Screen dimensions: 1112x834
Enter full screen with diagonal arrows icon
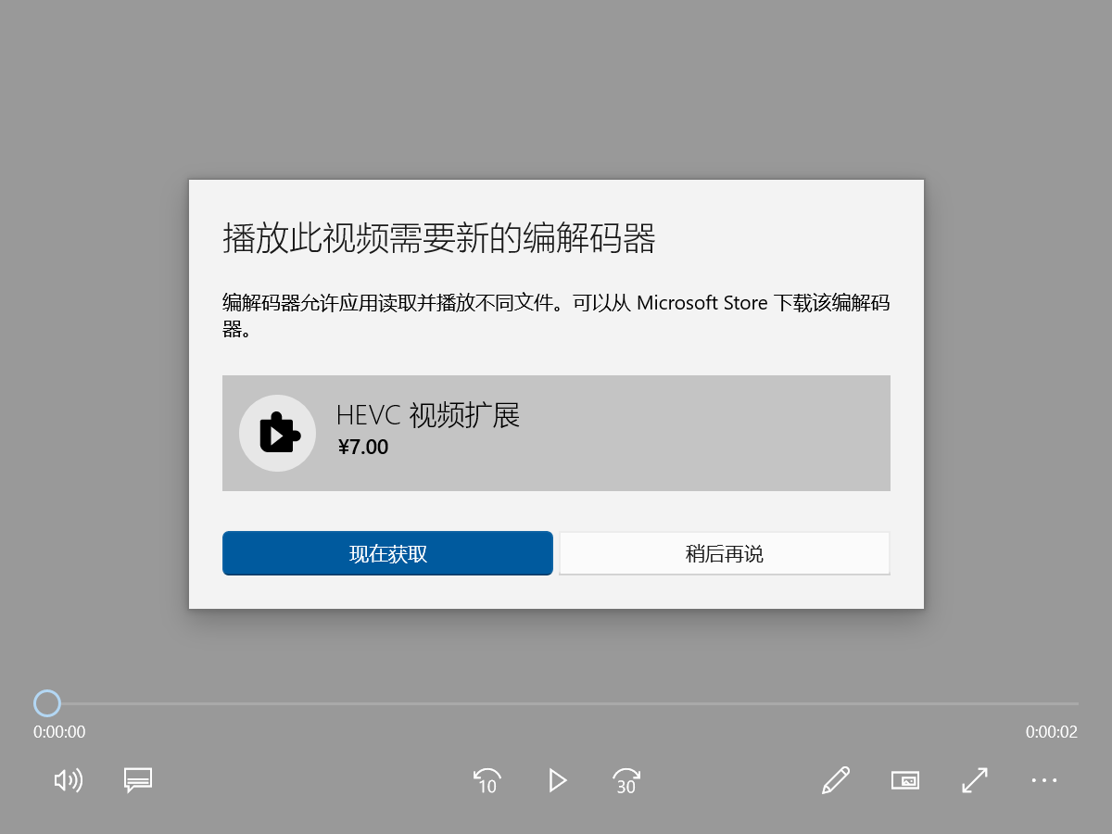(975, 780)
